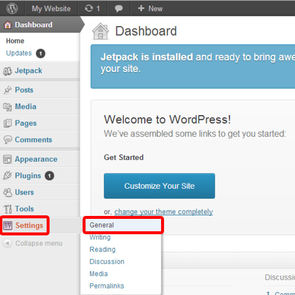Screen dimensions: 295x295
Task: Click the Settings sliders icon
Action: (x=8, y=225)
